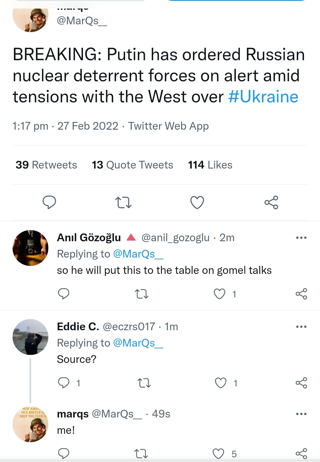Viewport: 320px width, 462px height.
Task: Like Eddie C.'s "Source?" reply
Action: click(221, 383)
